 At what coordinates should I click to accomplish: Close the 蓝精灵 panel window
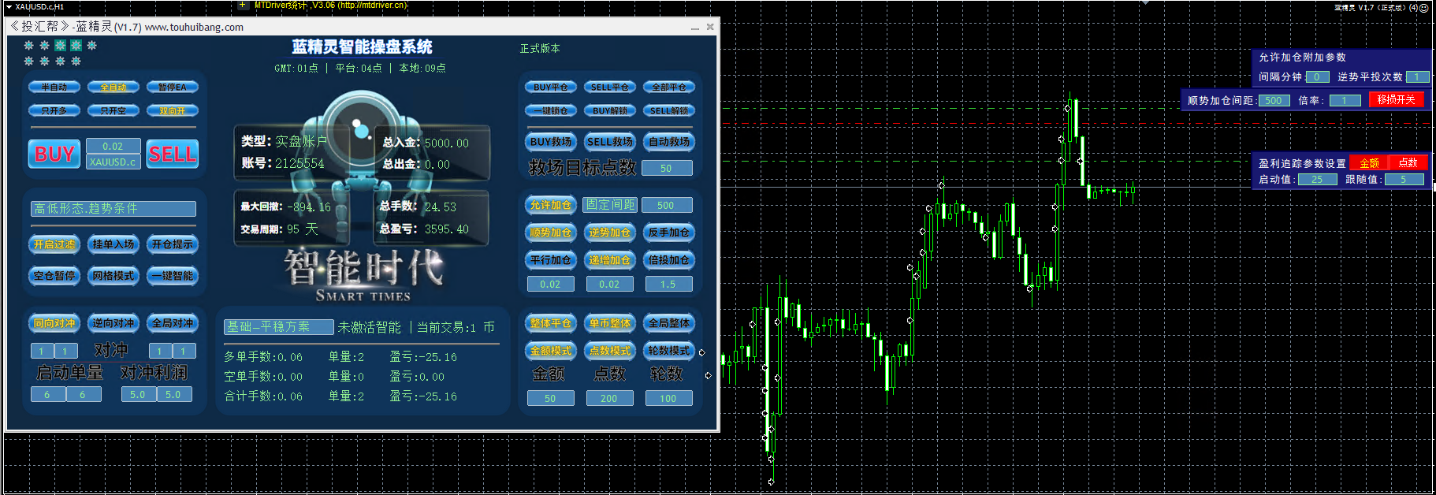710,27
